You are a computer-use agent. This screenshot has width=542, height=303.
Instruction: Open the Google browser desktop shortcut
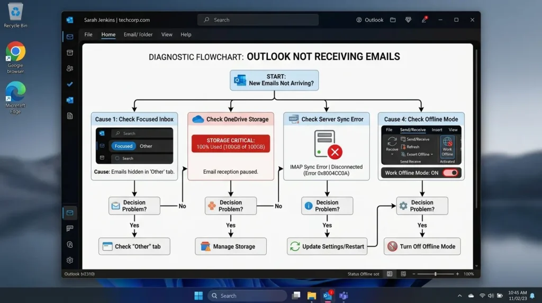coord(15,57)
